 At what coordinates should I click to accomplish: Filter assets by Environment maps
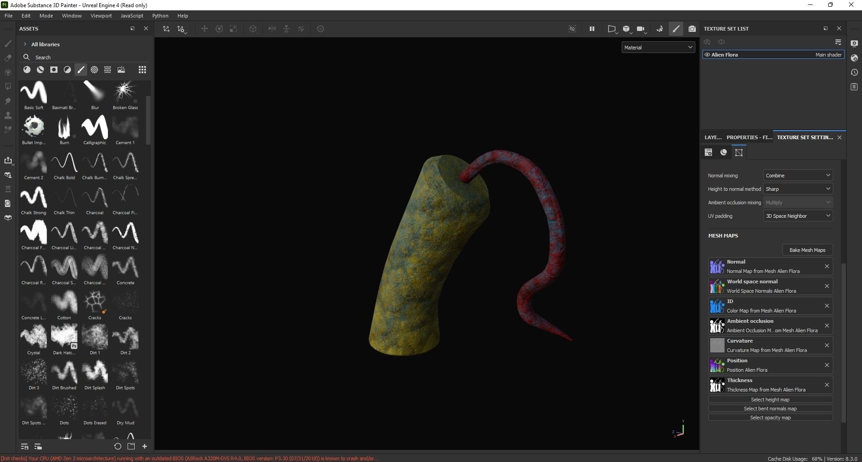point(121,70)
